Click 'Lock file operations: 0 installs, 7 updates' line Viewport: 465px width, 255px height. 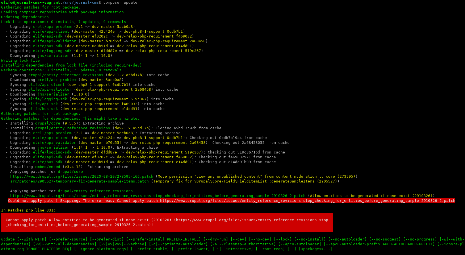pos(64,22)
